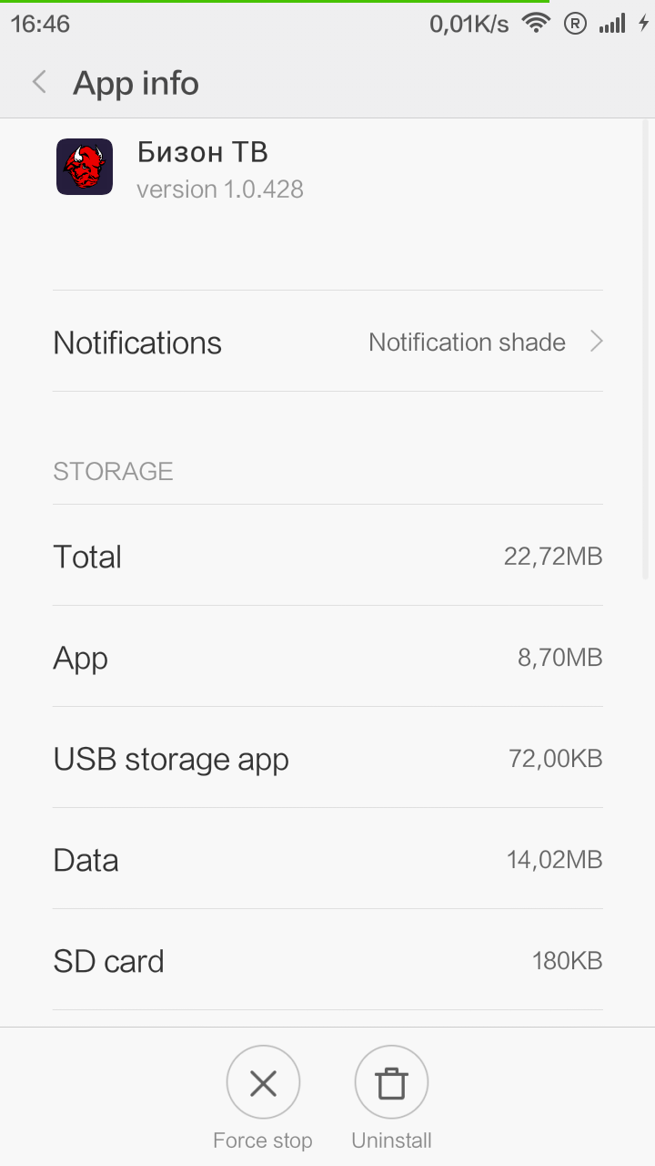655x1166 pixels.
Task: Expand Notifications chevron arrow
Action: coord(596,342)
